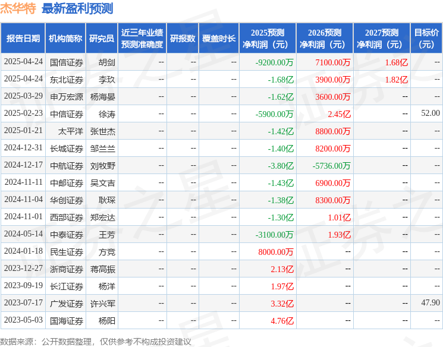Select the date 2025-01-21

point(23,131)
